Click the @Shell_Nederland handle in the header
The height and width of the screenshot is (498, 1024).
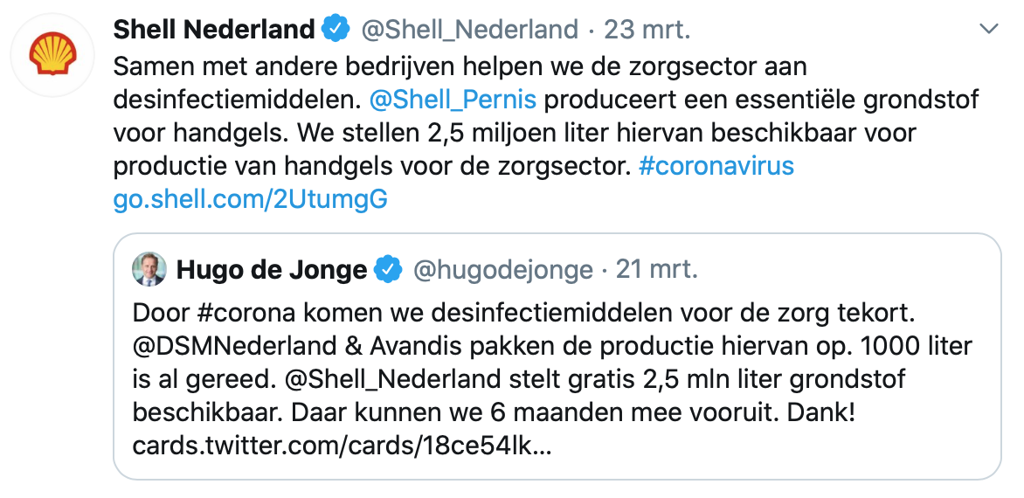click(469, 30)
